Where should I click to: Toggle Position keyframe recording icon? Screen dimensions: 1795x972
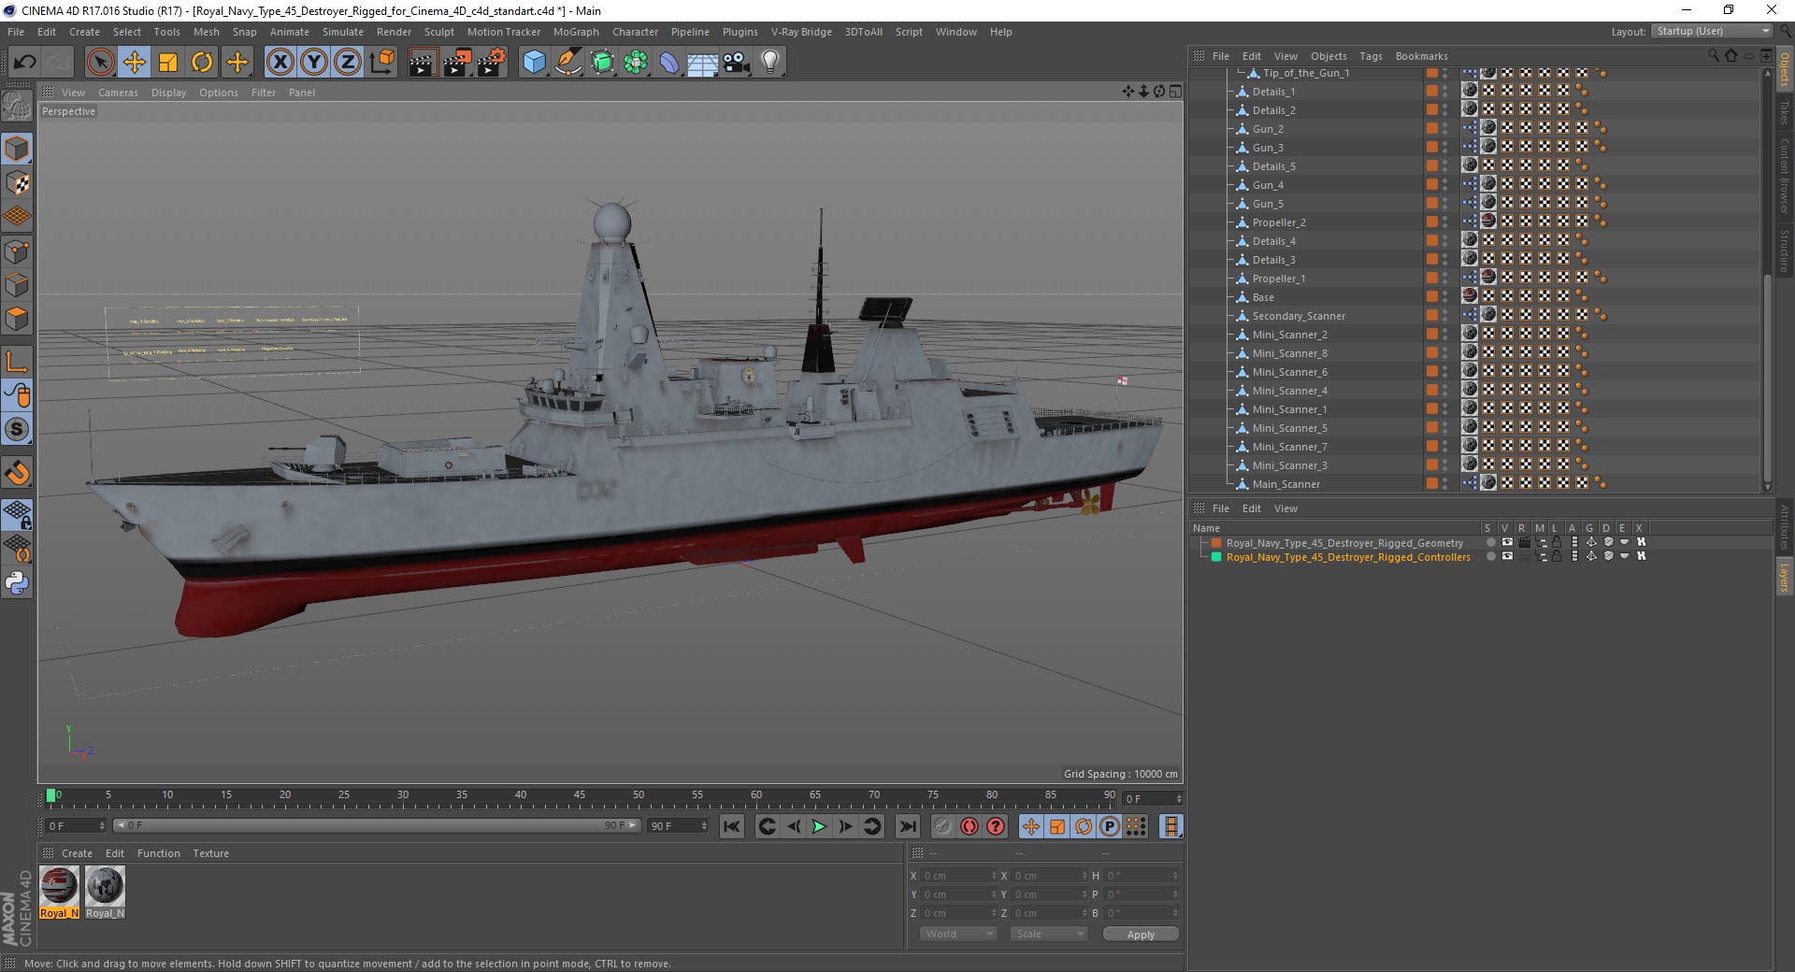tap(1030, 826)
